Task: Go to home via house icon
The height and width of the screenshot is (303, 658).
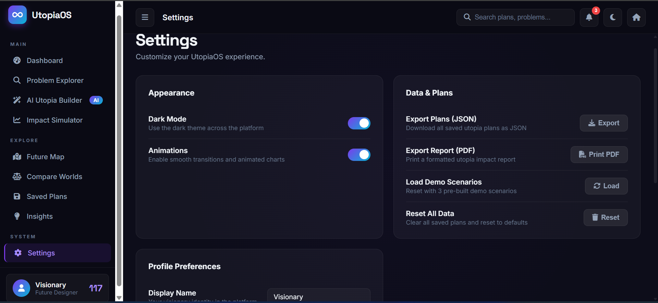Action: coord(636,17)
